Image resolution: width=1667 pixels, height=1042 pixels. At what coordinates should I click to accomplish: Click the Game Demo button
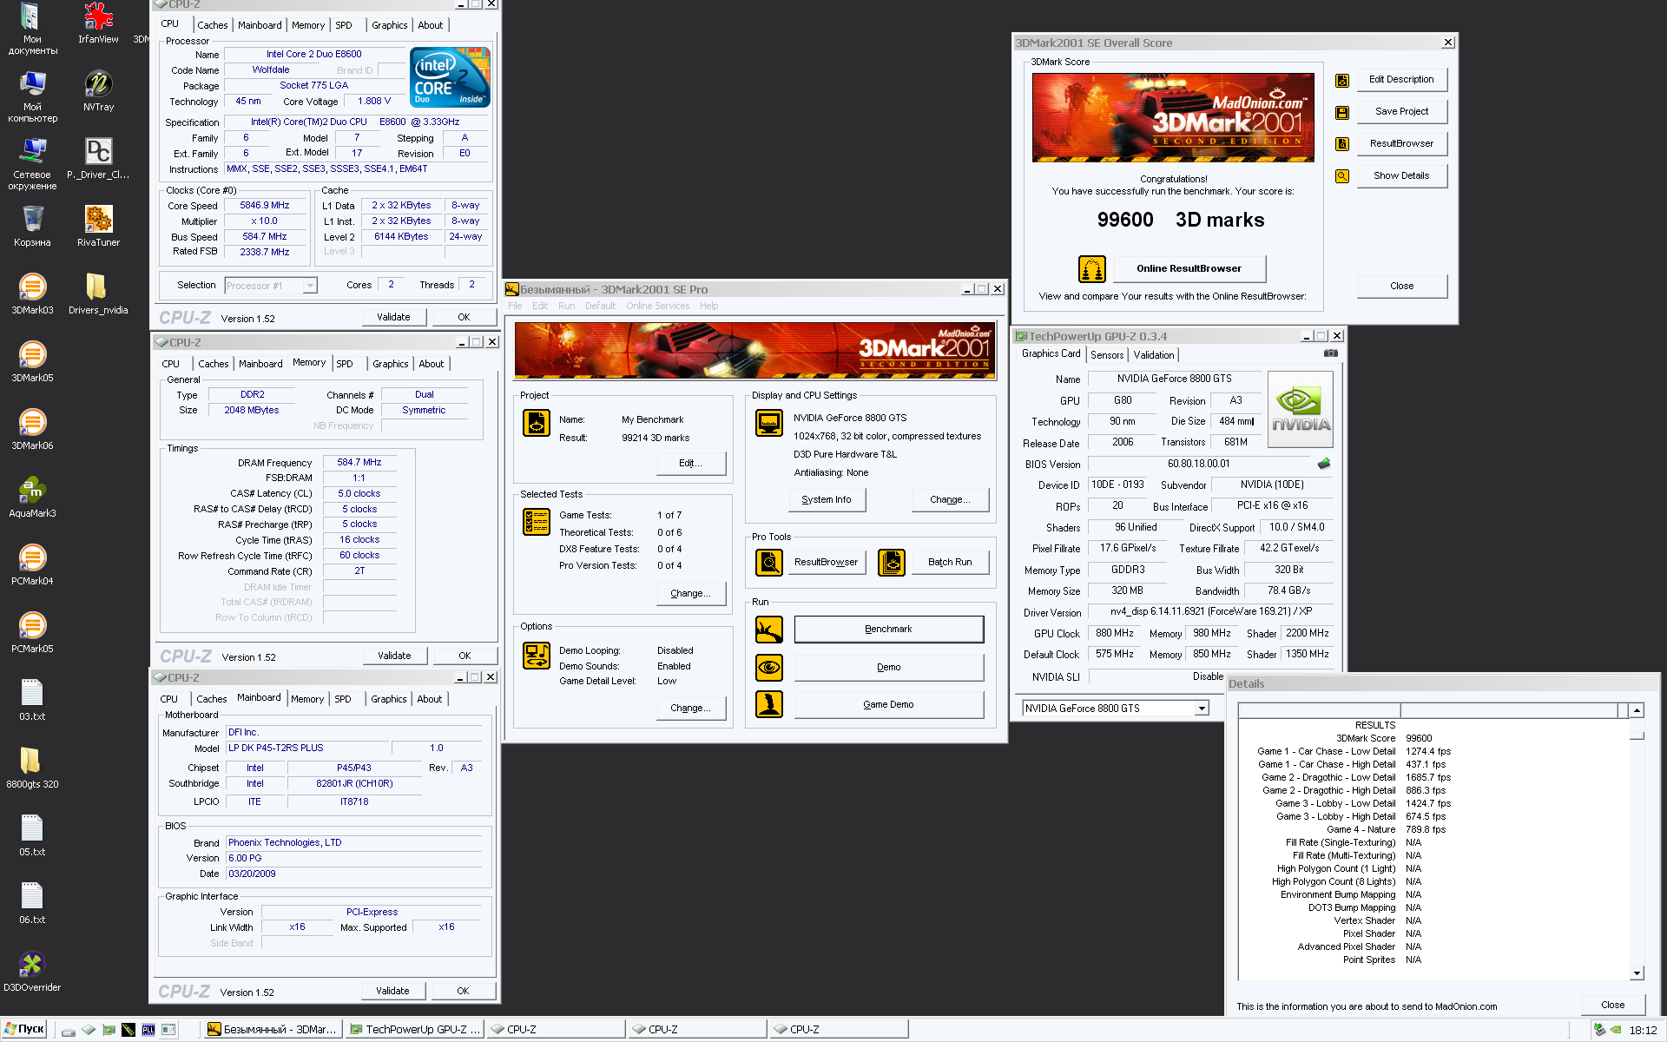point(889,705)
